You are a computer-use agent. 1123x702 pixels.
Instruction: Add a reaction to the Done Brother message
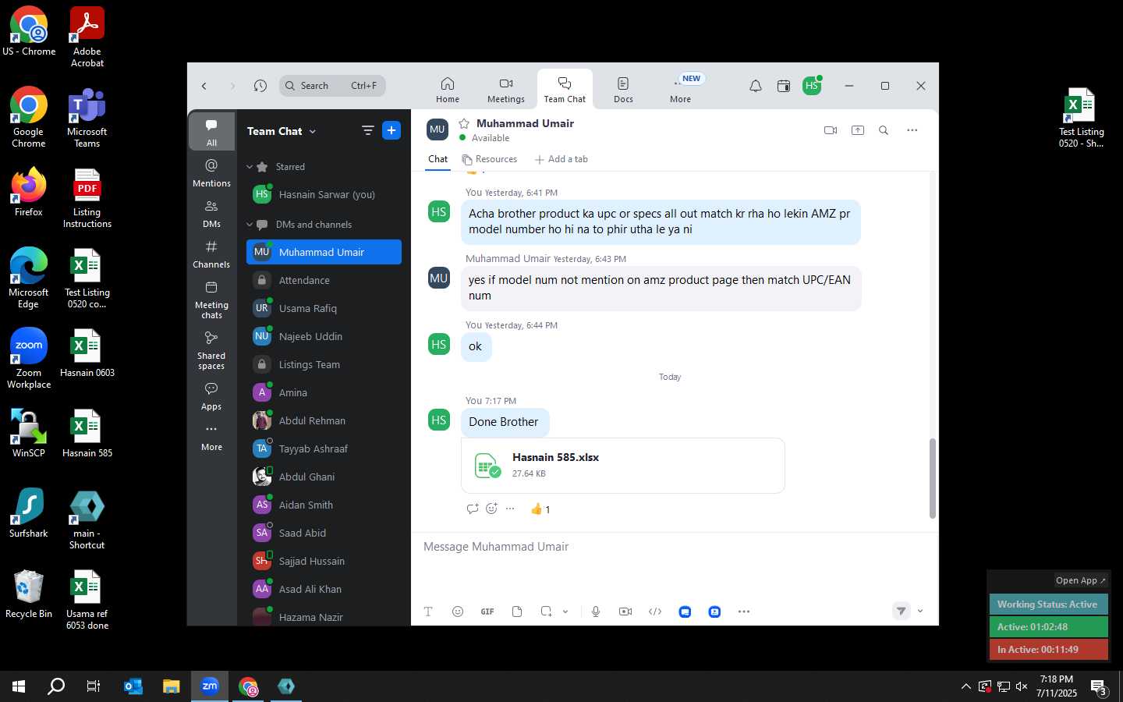(x=491, y=509)
